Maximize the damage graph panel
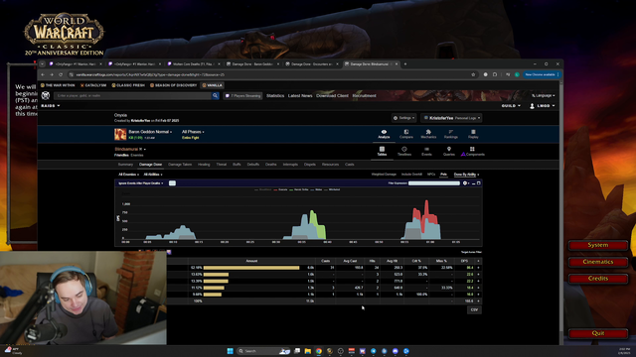The height and width of the screenshot is (357, 636). coord(479,183)
